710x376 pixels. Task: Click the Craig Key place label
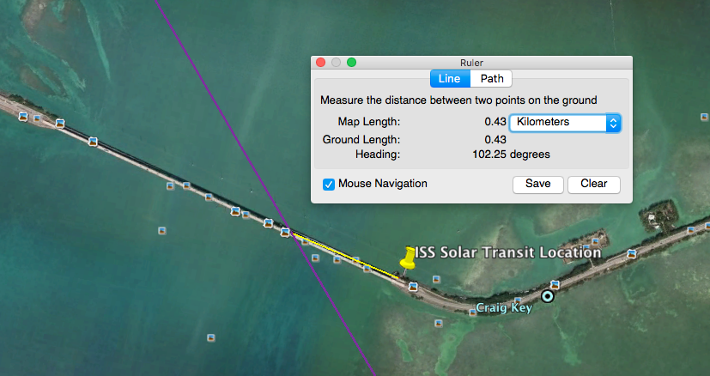(504, 308)
